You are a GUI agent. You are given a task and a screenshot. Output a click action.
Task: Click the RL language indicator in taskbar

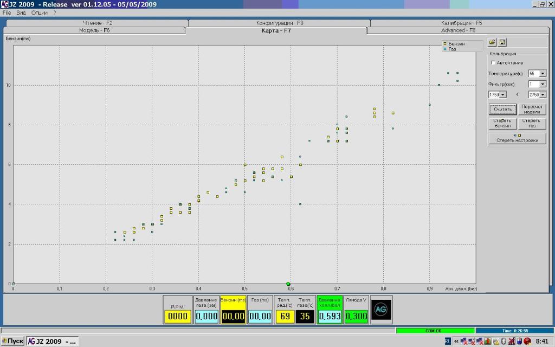(x=448, y=342)
